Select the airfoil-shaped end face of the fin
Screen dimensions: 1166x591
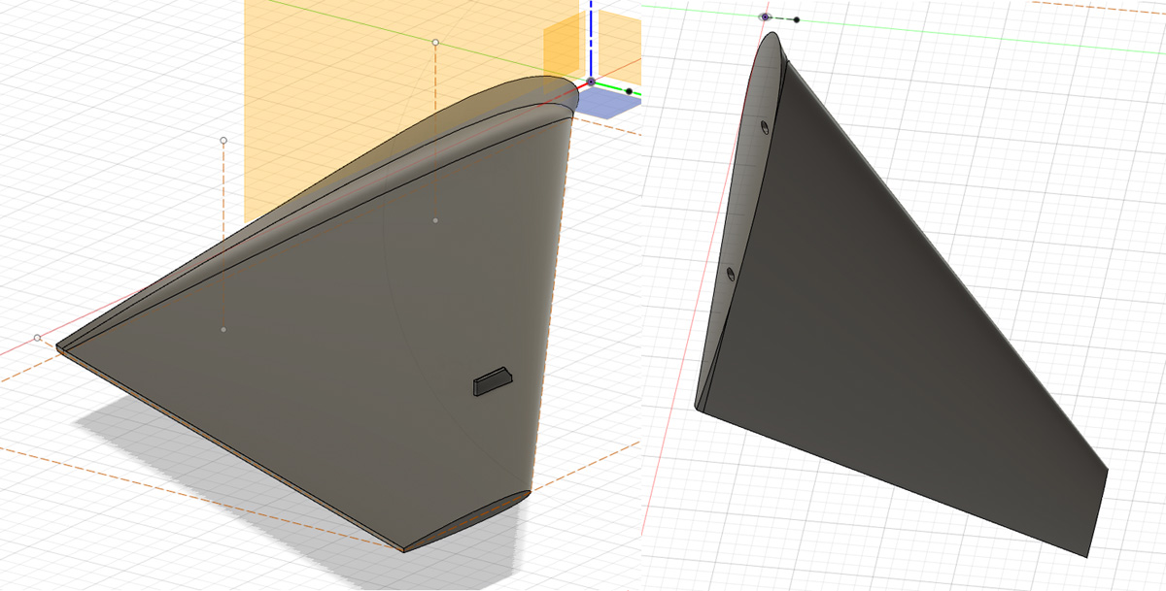point(466,522)
